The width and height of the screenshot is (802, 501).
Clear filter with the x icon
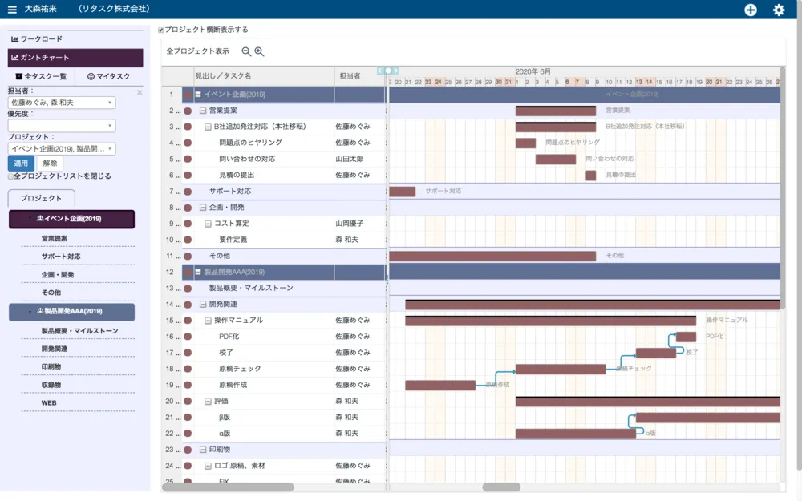click(x=140, y=92)
